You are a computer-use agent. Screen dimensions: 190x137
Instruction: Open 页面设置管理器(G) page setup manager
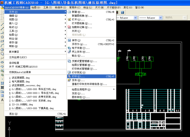click(92, 61)
